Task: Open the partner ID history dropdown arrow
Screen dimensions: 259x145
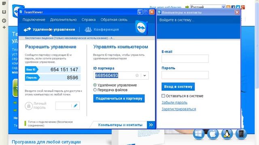Action: [145, 75]
